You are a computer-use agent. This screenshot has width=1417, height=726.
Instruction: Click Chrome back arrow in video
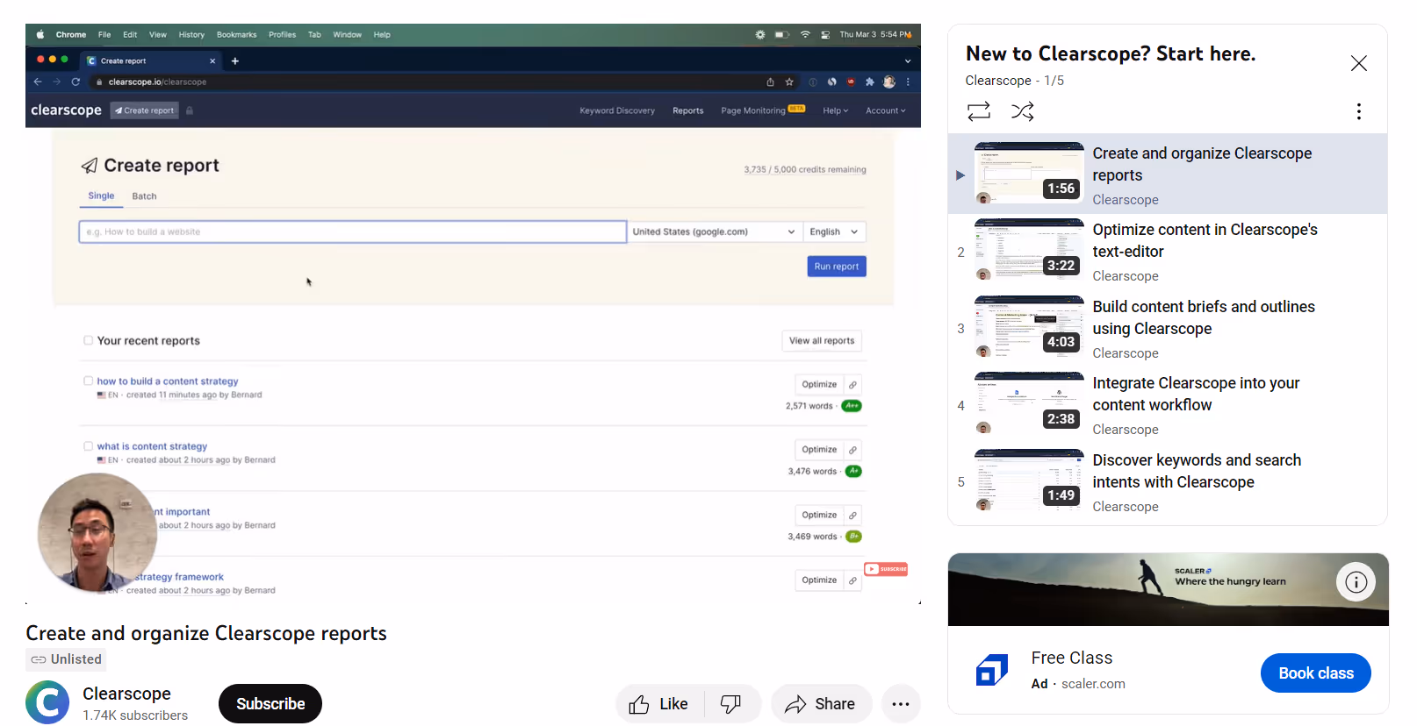[38, 82]
